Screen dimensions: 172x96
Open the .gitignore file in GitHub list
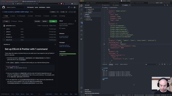(8, 32)
